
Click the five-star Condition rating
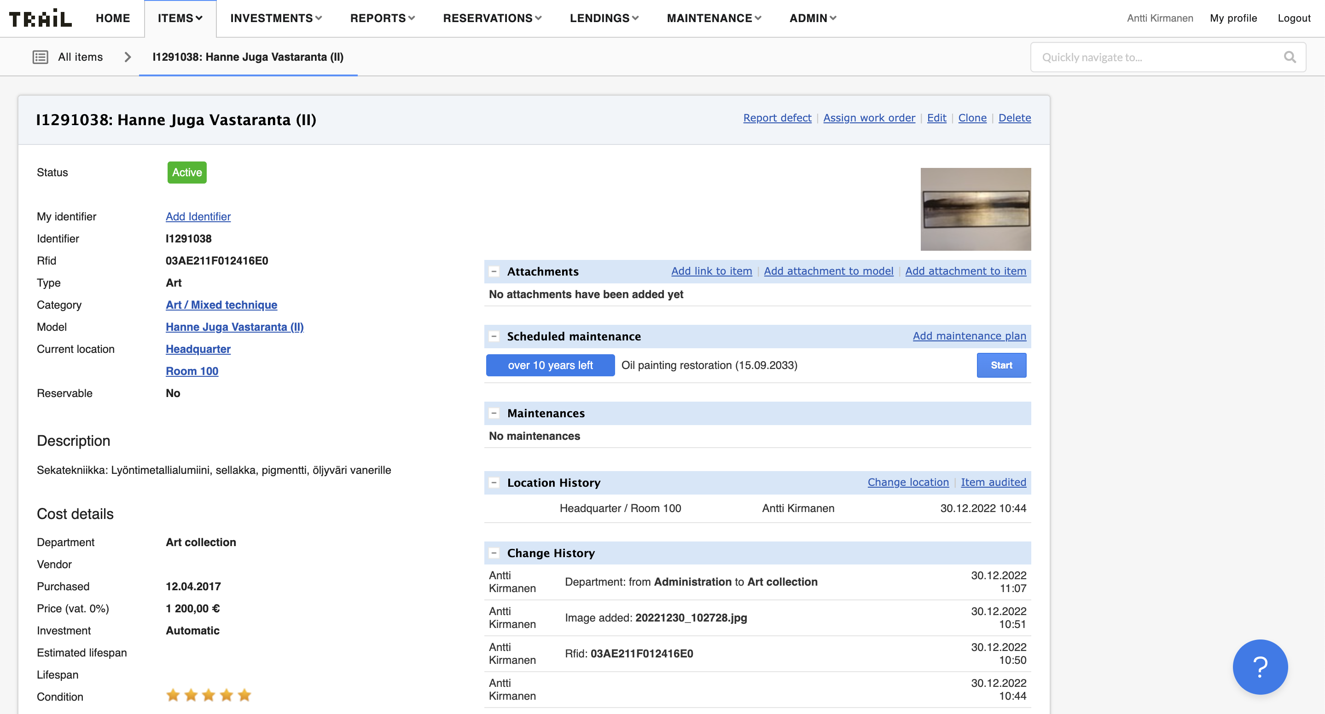(208, 696)
